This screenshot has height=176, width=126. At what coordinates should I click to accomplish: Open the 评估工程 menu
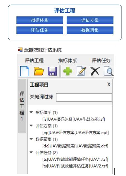34,60
